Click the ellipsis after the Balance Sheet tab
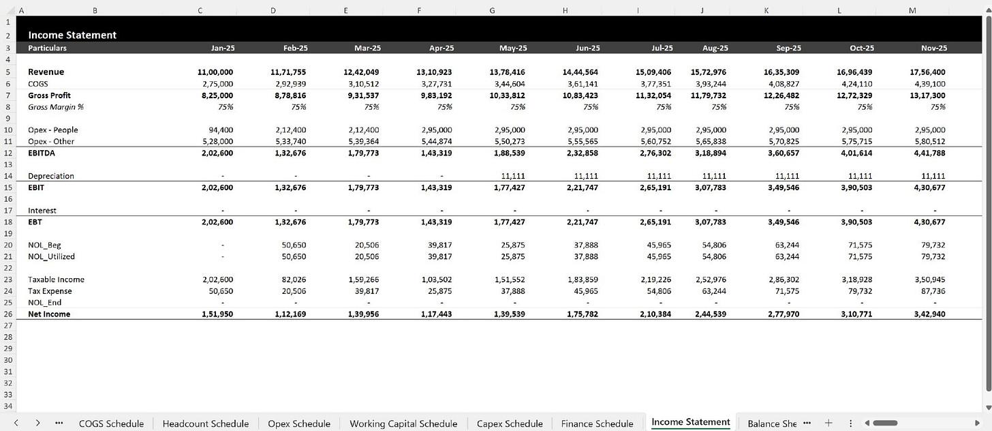 (807, 423)
